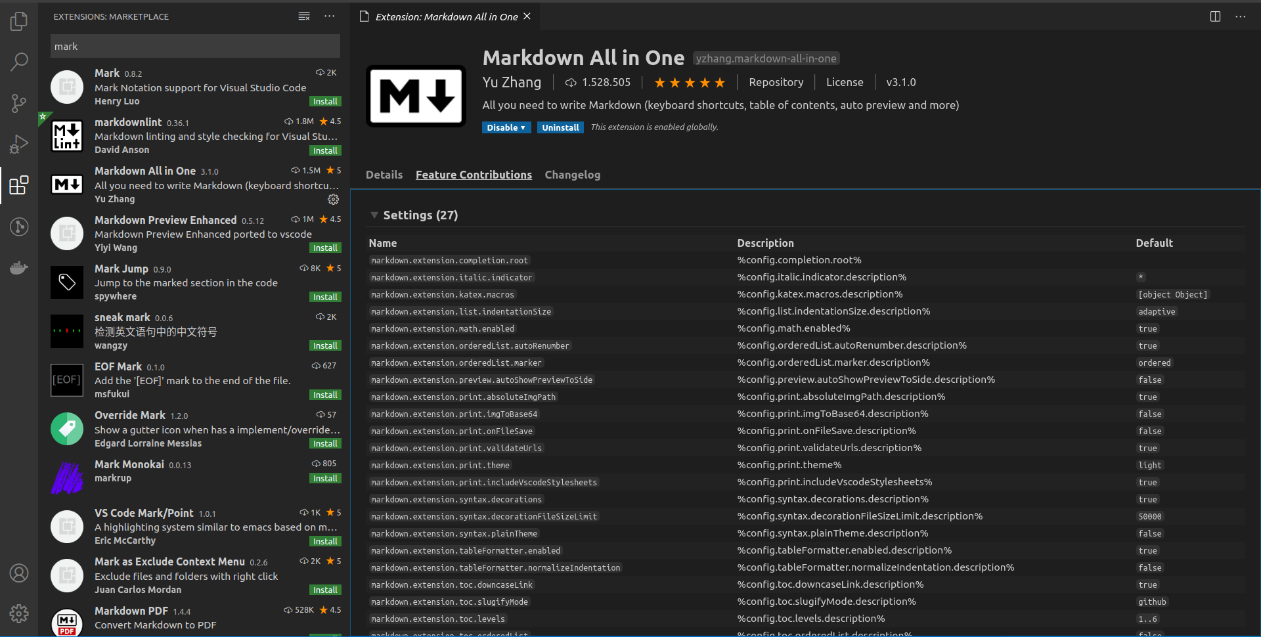Click setting 'markdown.extension.math.enabled'
The image size is (1261, 637).
click(443, 329)
